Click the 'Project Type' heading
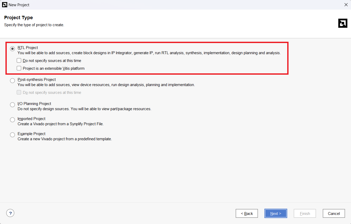This screenshot has height=224, width=351. (x=18, y=18)
